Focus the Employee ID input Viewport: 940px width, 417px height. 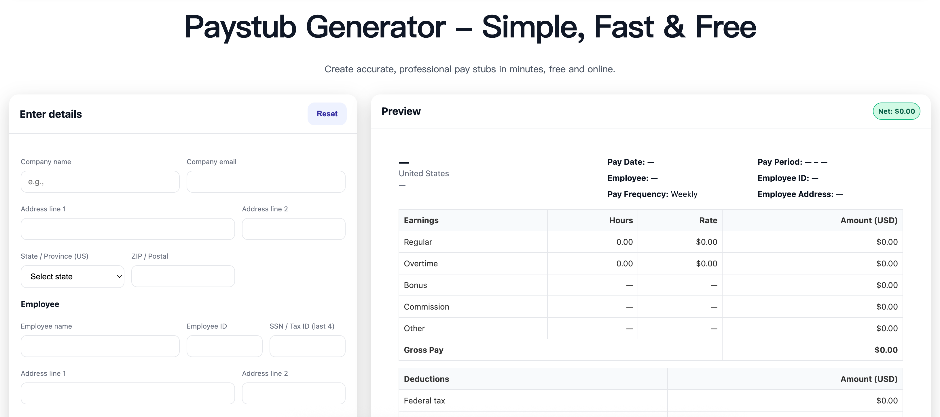pos(224,346)
